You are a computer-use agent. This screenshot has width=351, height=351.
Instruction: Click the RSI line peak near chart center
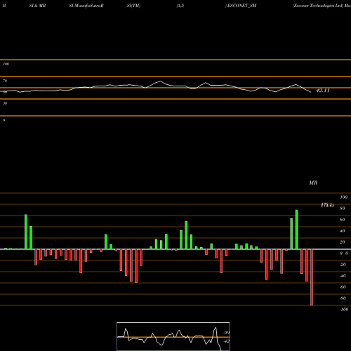tap(160, 81)
